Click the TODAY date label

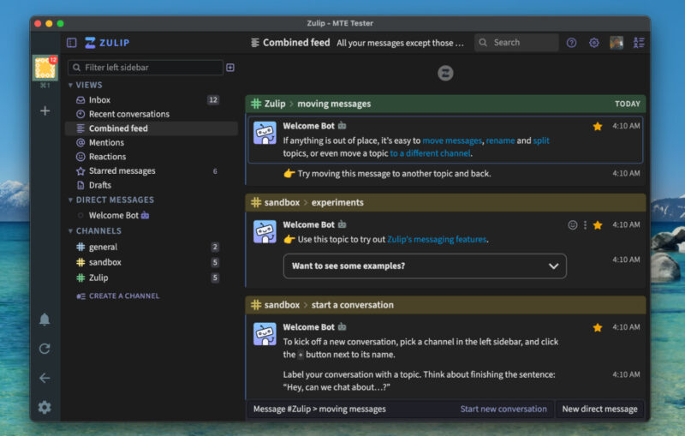(x=628, y=104)
